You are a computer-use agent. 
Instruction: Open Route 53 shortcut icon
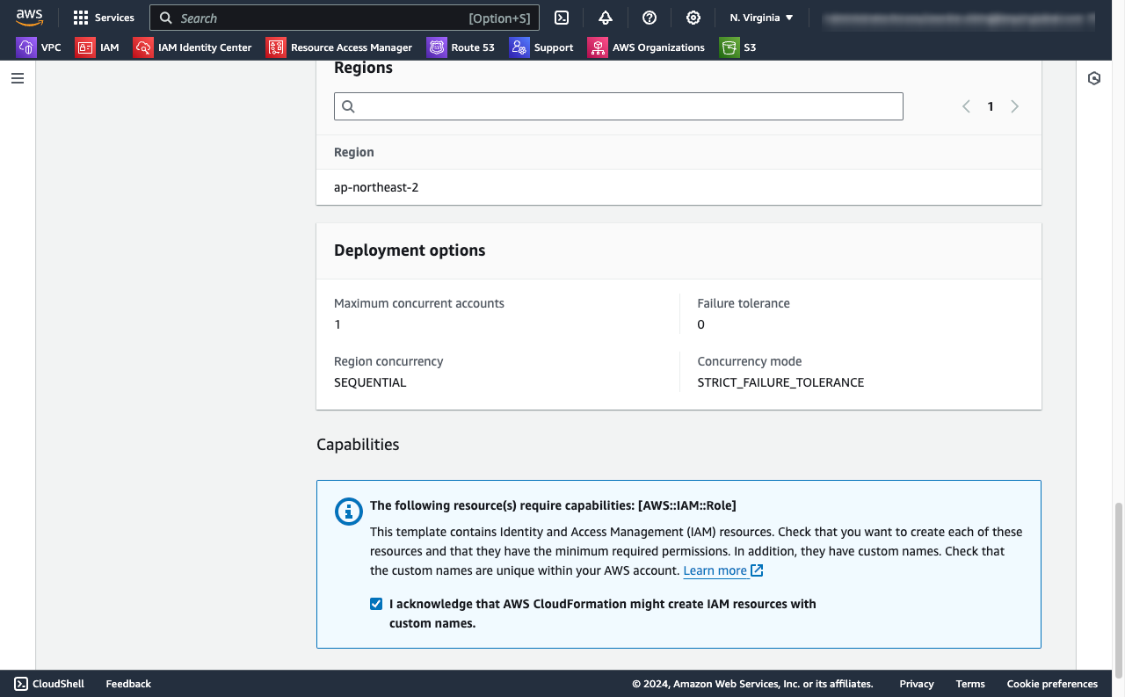pos(437,47)
